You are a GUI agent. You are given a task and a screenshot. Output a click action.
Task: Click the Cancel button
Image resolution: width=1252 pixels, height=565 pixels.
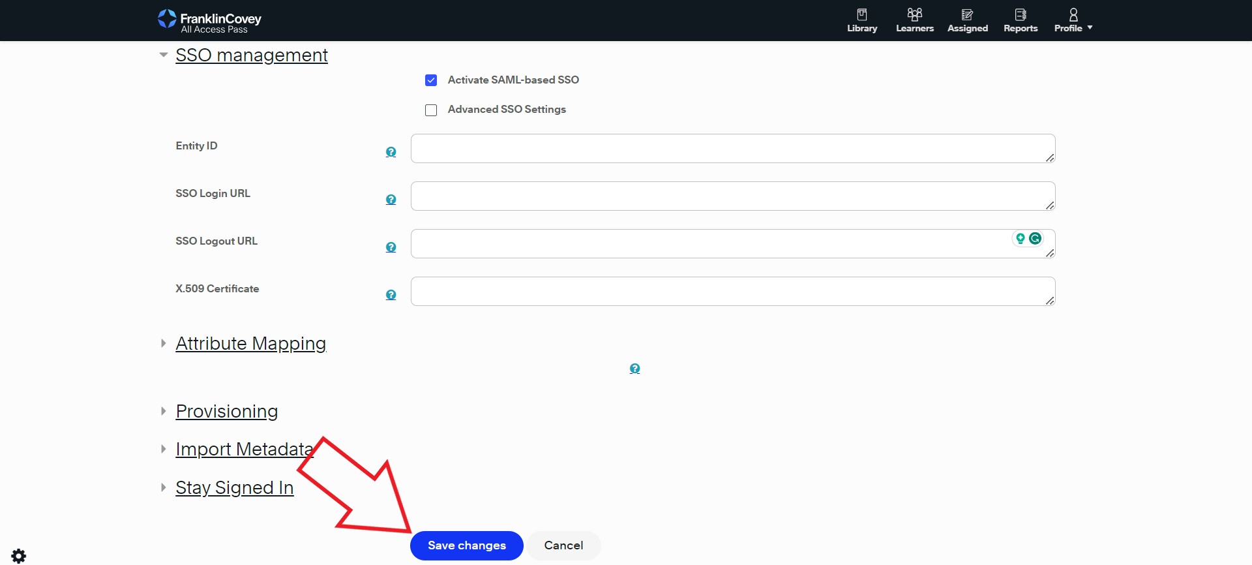(x=563, y=545)
